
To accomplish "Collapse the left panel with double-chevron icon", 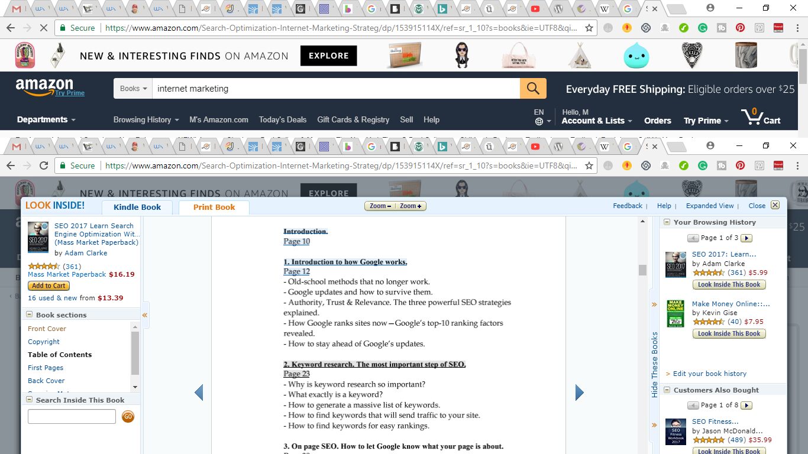I will tap(144, 315).
